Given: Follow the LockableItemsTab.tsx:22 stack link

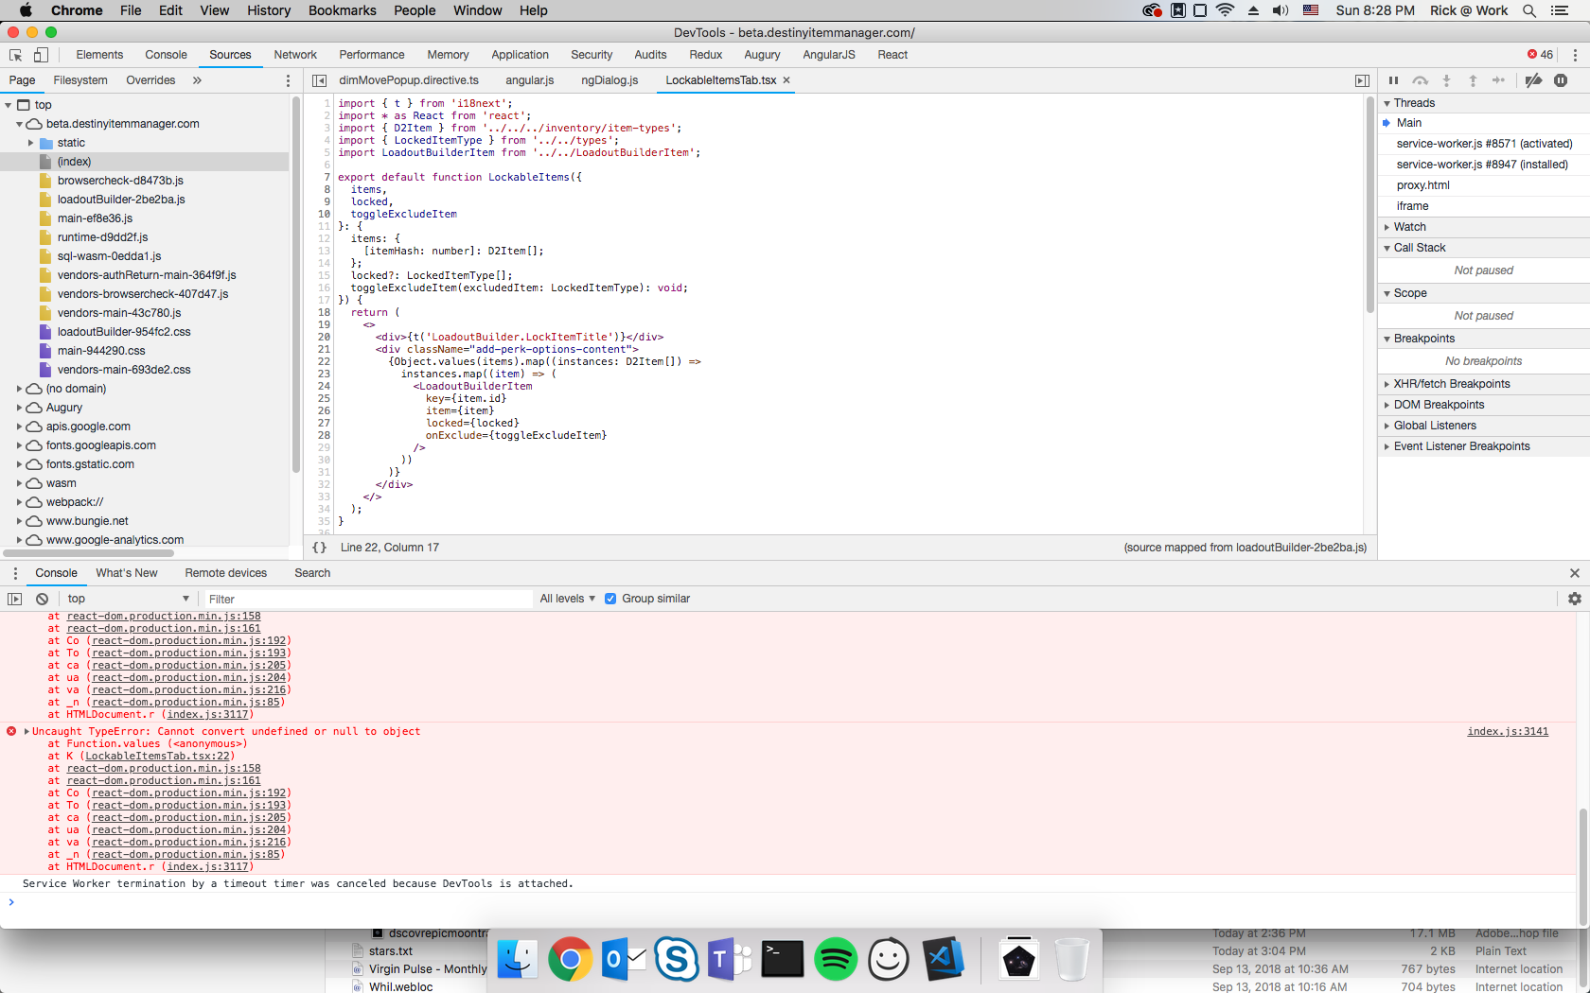Looking at the screenshot, I should (158, 757).
